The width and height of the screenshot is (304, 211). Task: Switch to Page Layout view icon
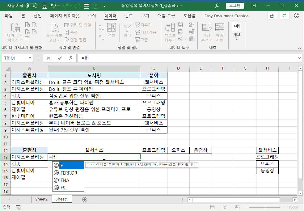[x=225, y=207]
